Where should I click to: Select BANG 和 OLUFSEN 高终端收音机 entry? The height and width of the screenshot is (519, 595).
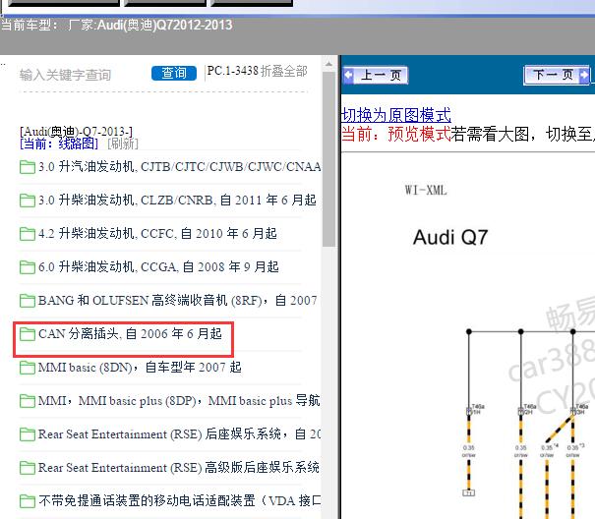(x=178, y=300)
